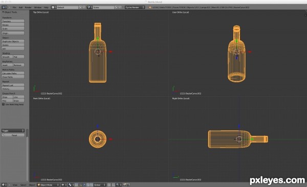Click the Join button
Viewport: 307px width, 187px height.
[x=13, y=49]
